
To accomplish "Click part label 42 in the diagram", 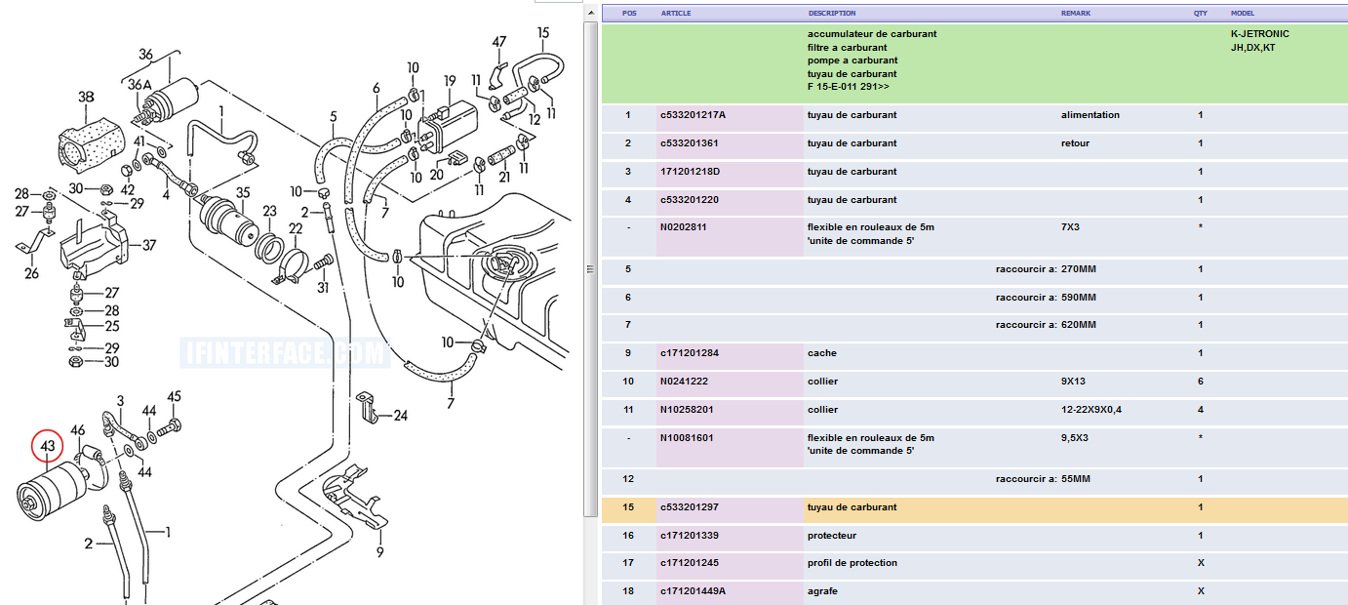I will (128, 191).
